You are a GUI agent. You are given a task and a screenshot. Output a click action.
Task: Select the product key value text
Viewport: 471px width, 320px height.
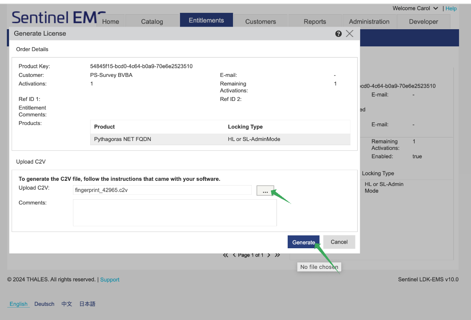tap(141, 66)
